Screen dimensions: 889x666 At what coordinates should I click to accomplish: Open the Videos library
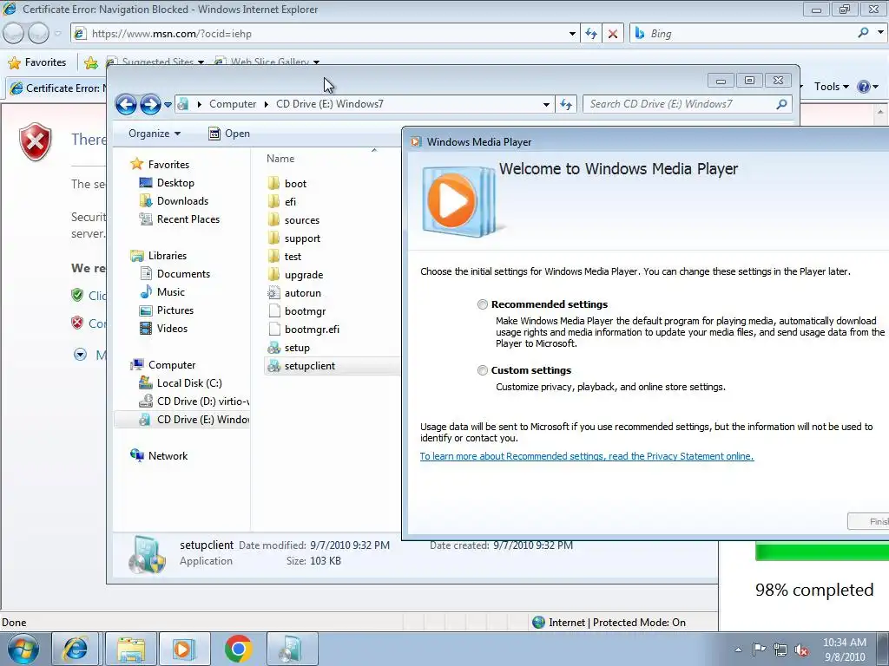(x=163, y=329)
